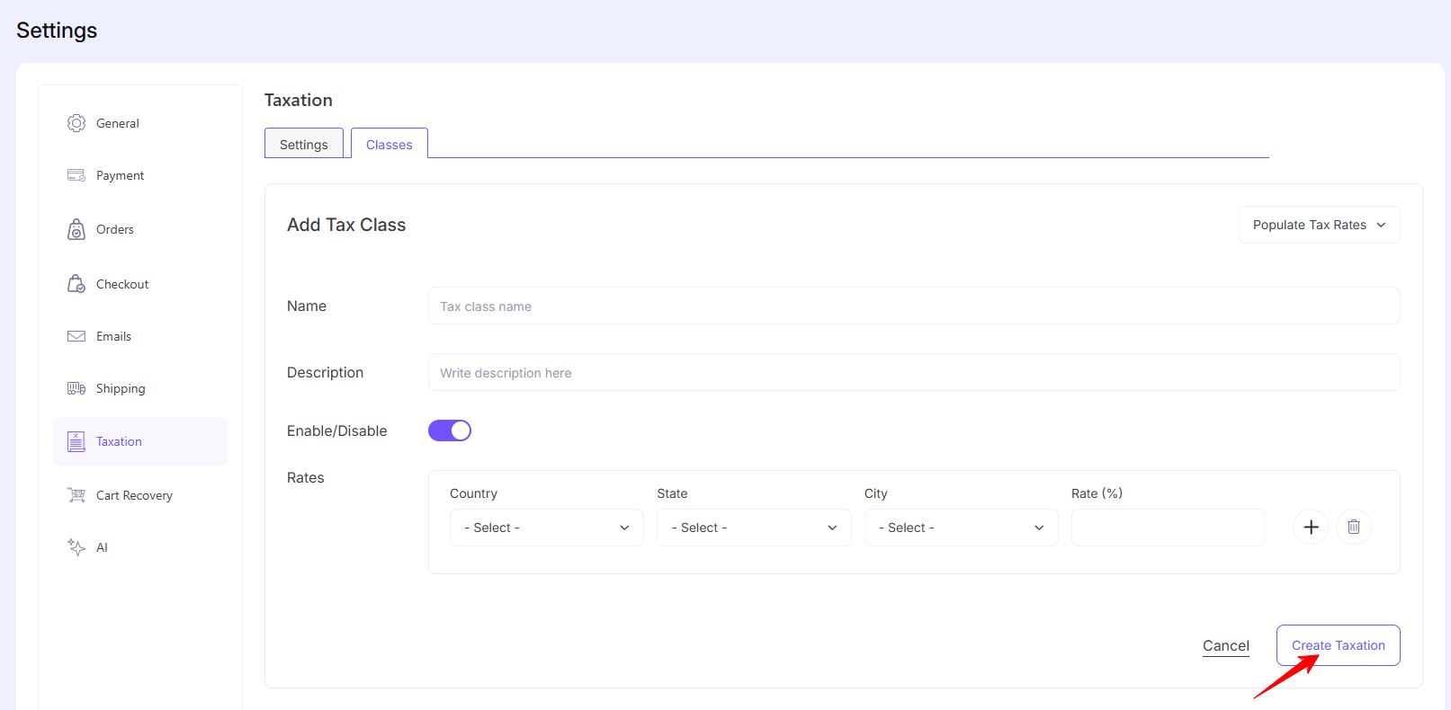Click the Create Taxation button
The height and width of the screenshot is (710, 1451).
pos(1338,645)
